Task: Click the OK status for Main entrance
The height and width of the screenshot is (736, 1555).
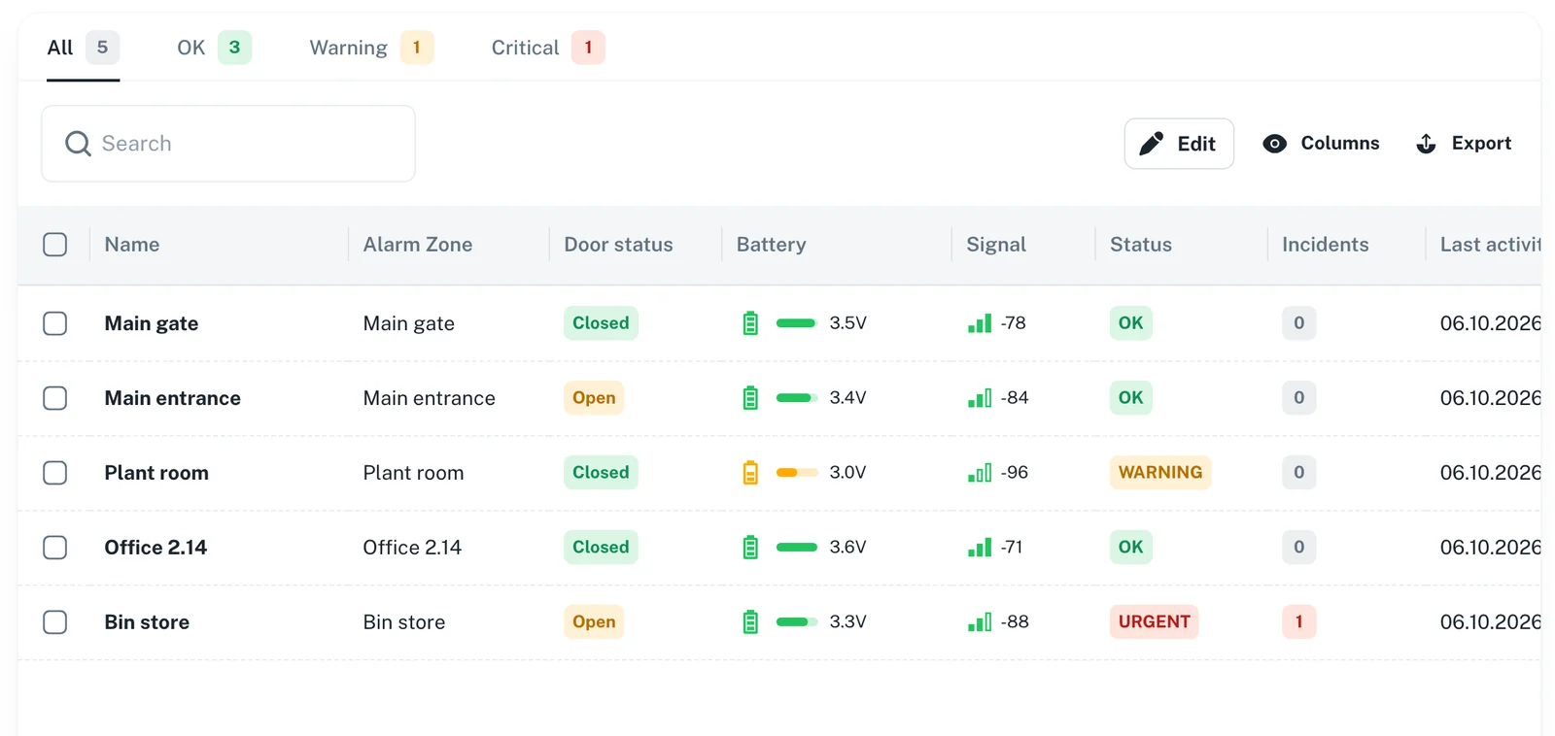Action: (1131, 398)
